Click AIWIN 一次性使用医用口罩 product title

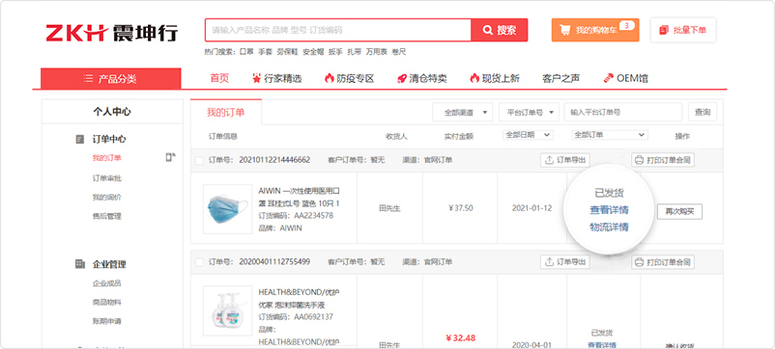click(x=299, y=198)
